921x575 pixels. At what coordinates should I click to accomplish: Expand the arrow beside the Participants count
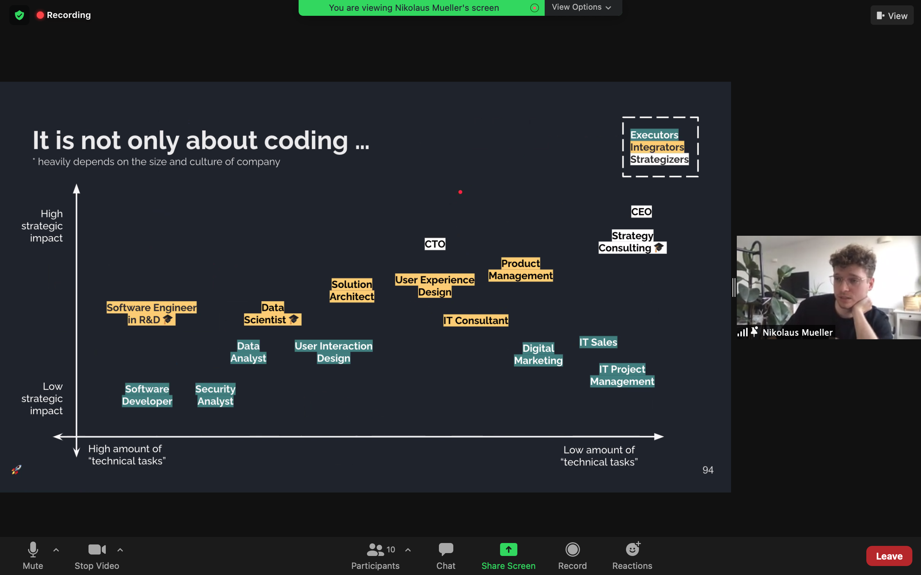point(408,549)
